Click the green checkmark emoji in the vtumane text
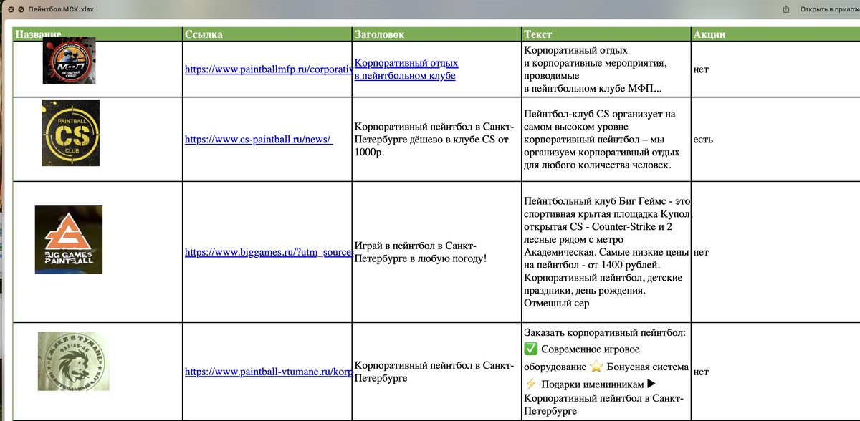Viewport: 860px width, 421px height. pos(530,349)
